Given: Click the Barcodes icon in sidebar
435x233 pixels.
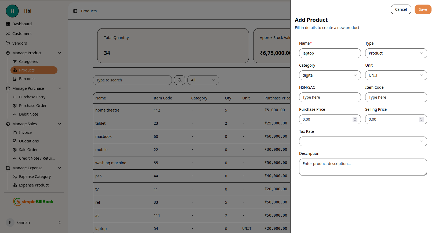Looking at the screenshot, I should coord(15,79).
